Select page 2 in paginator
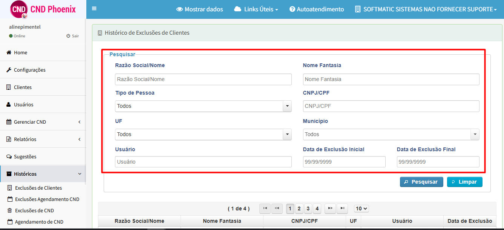The width and height of the screenshot is (504, 230). coord(299,209)
